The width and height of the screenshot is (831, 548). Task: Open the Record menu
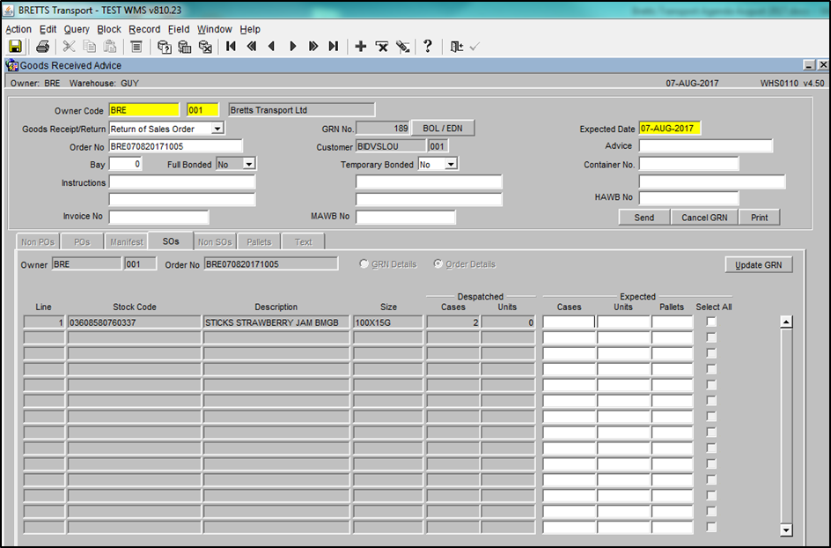point(144,29)
